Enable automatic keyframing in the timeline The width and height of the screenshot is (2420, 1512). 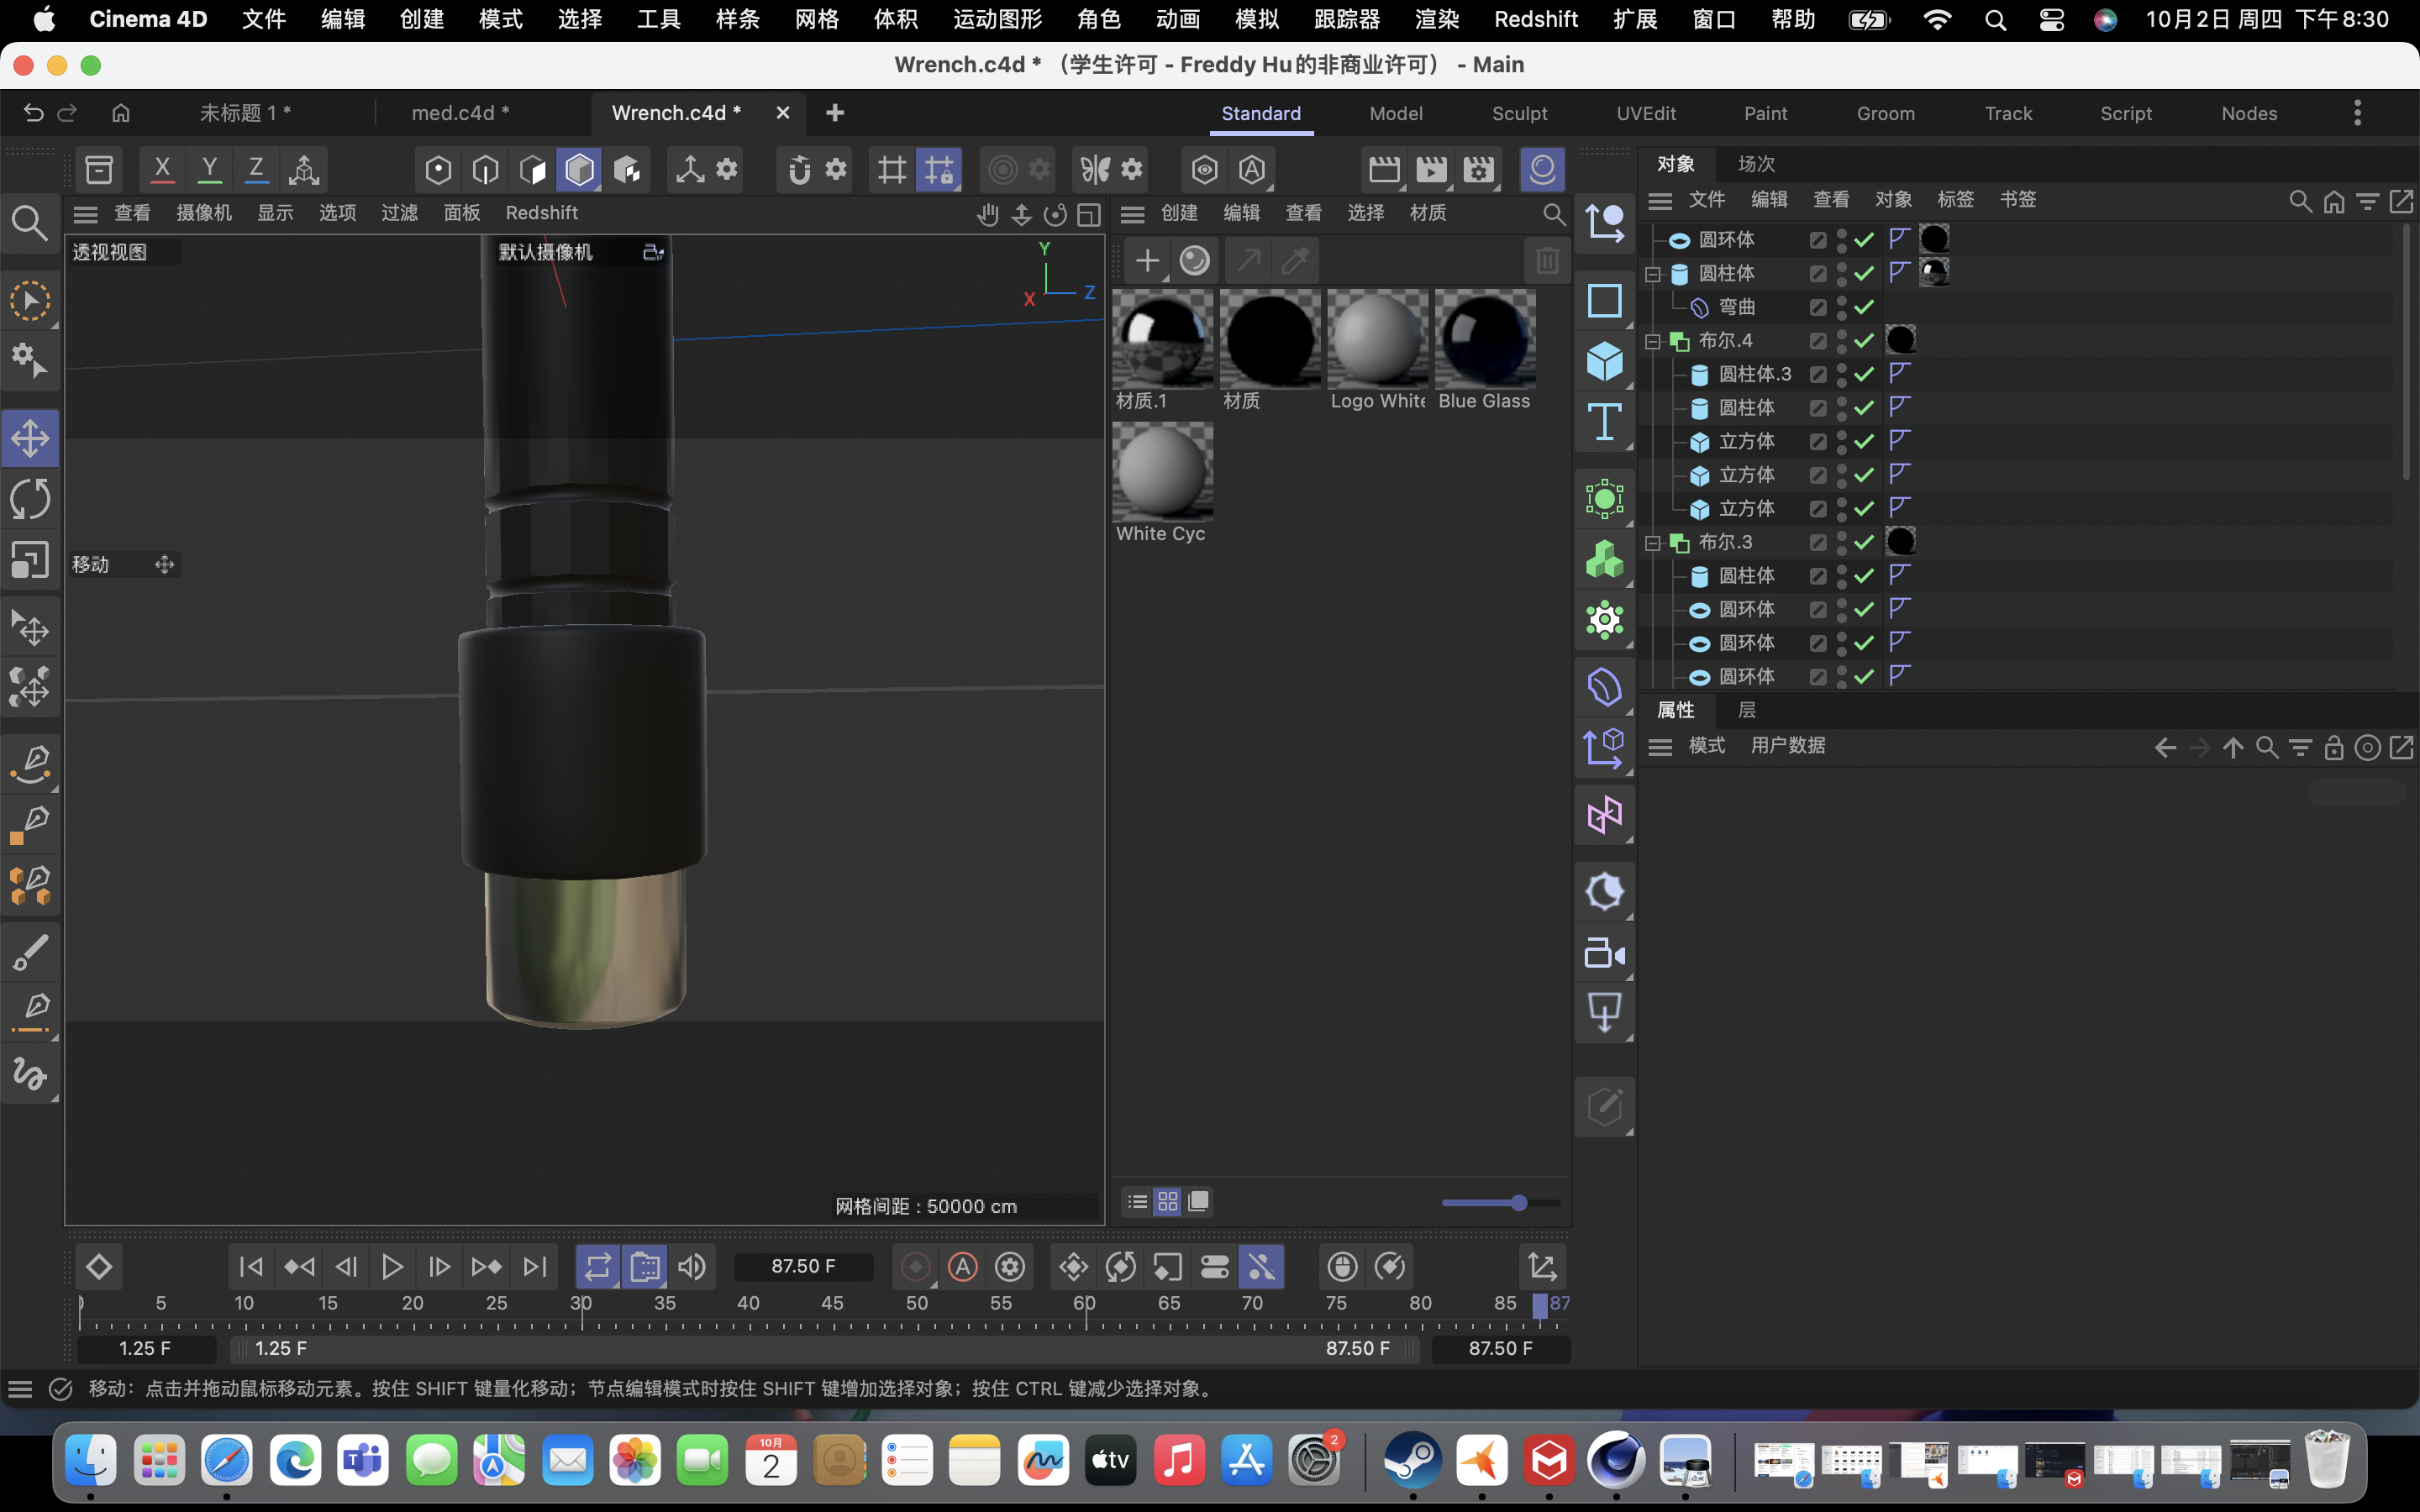962,1266
